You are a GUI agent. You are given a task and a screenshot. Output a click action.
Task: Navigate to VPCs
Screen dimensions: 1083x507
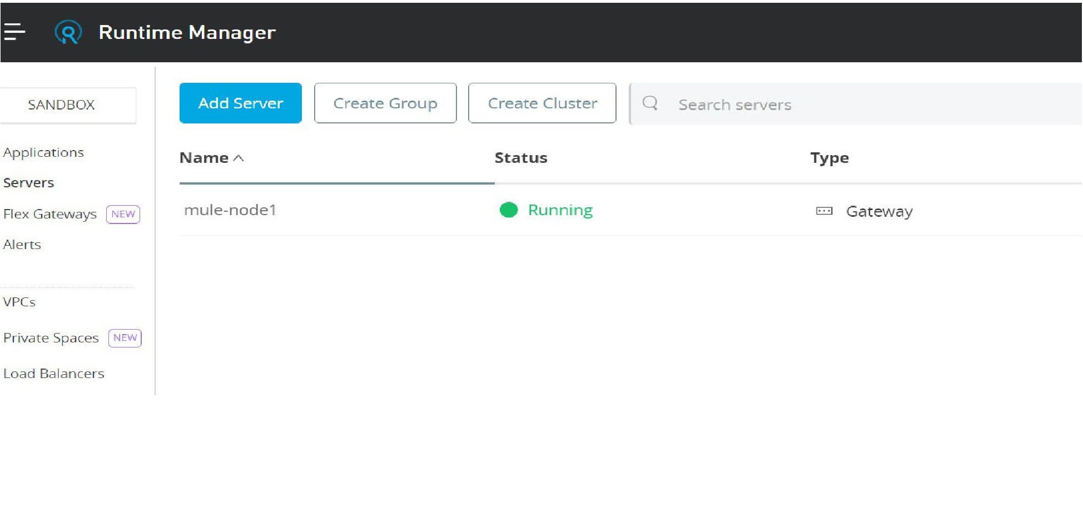pos(19,302)
